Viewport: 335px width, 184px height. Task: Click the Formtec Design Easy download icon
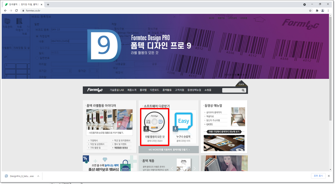(x=183, y=122)
